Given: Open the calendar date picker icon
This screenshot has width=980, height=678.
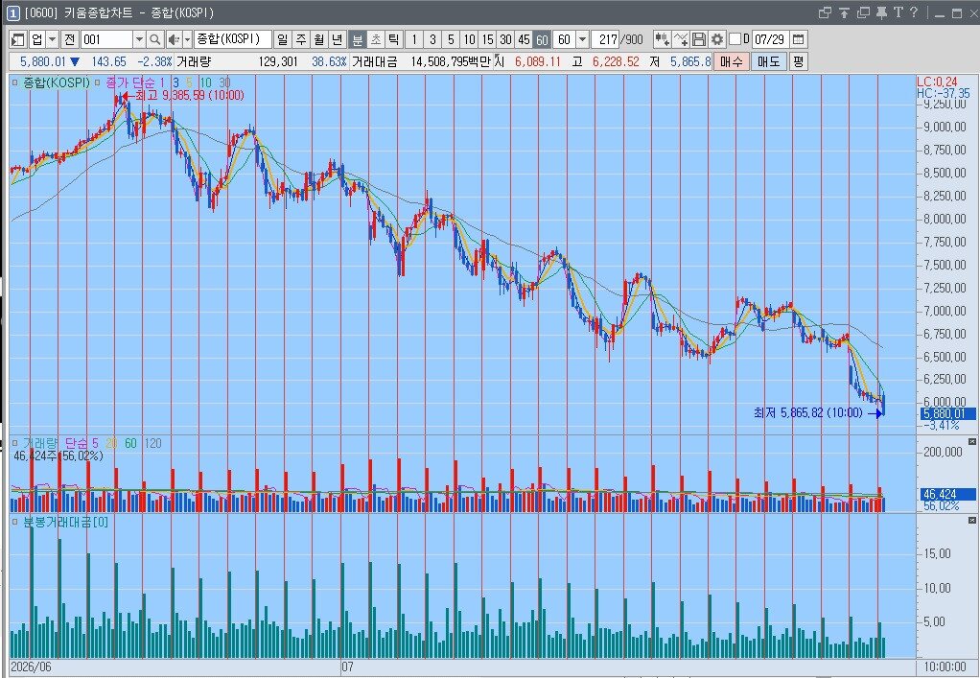Looking at the screenshot, I should [798, 39].
